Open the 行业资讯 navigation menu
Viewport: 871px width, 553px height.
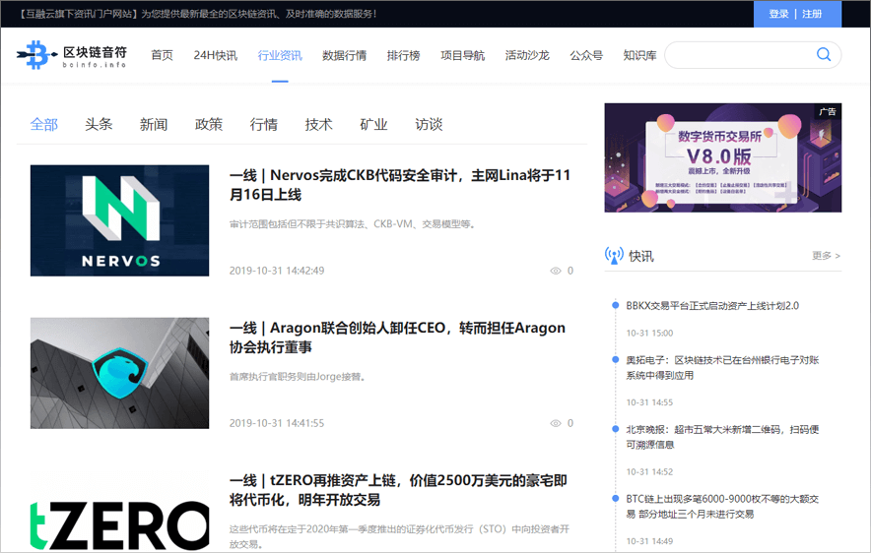[280, 55]
